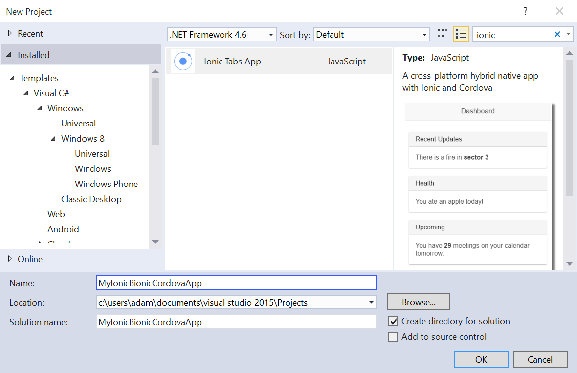Select the Web template category
This screenshot has width=577, height=373.
pyautogui.click(x=56, y=214)
